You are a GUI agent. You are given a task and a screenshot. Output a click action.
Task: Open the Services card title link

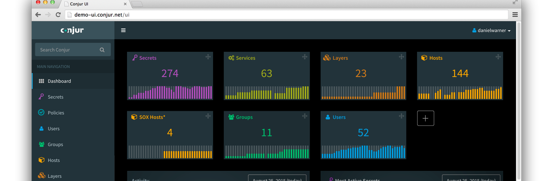(245, 58)
